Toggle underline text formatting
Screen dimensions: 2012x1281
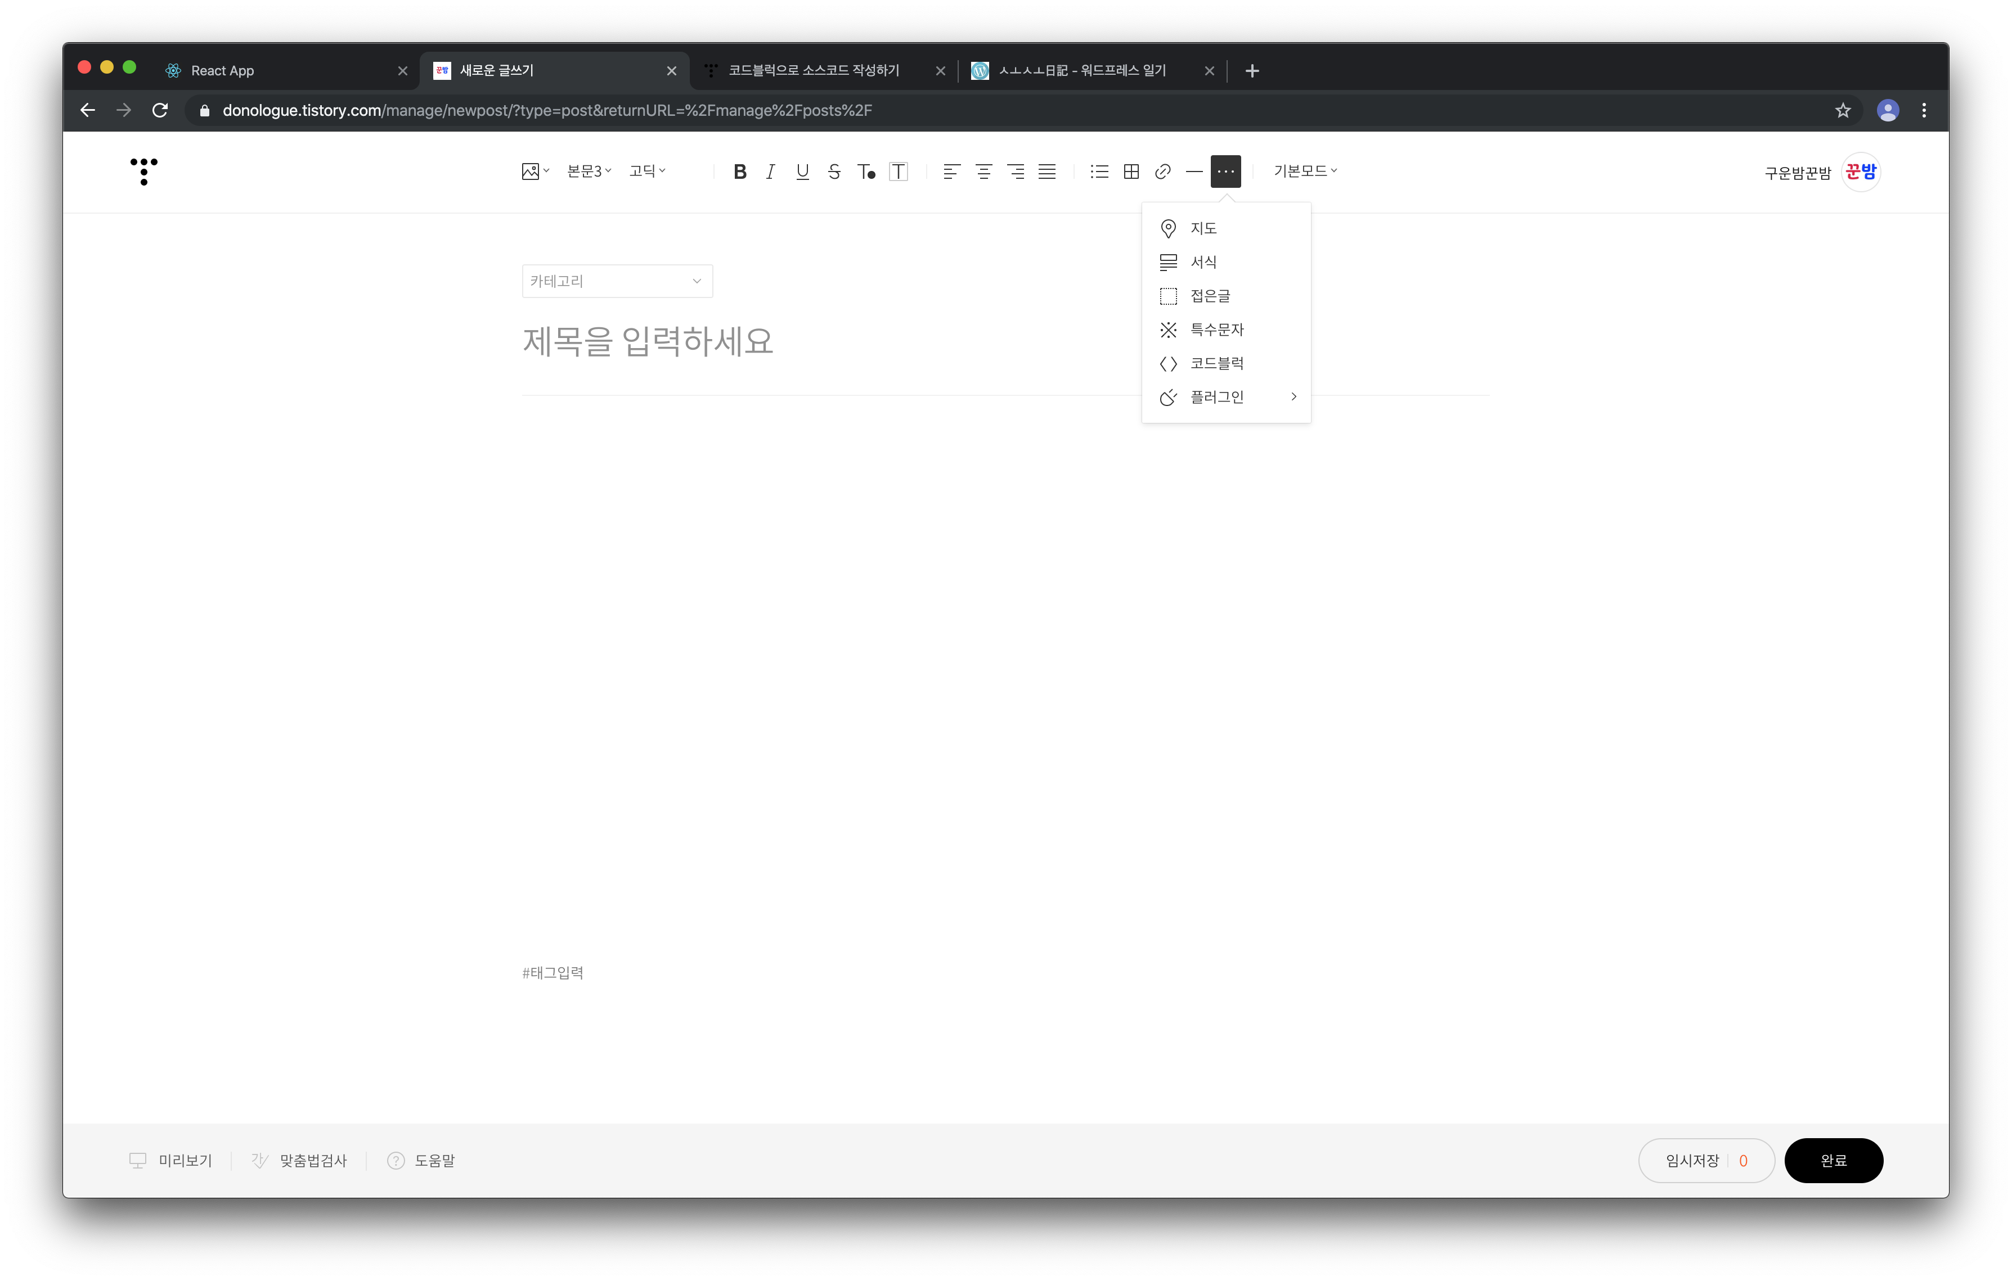pyautogui.click(x=802, y=172)
